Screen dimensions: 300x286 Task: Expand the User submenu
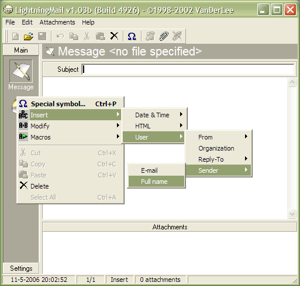(x=154, y=137)
